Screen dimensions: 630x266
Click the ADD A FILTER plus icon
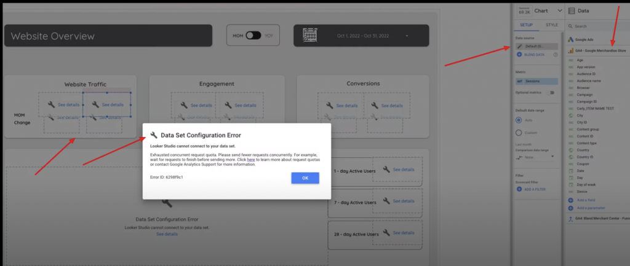(x=519, y=189)
